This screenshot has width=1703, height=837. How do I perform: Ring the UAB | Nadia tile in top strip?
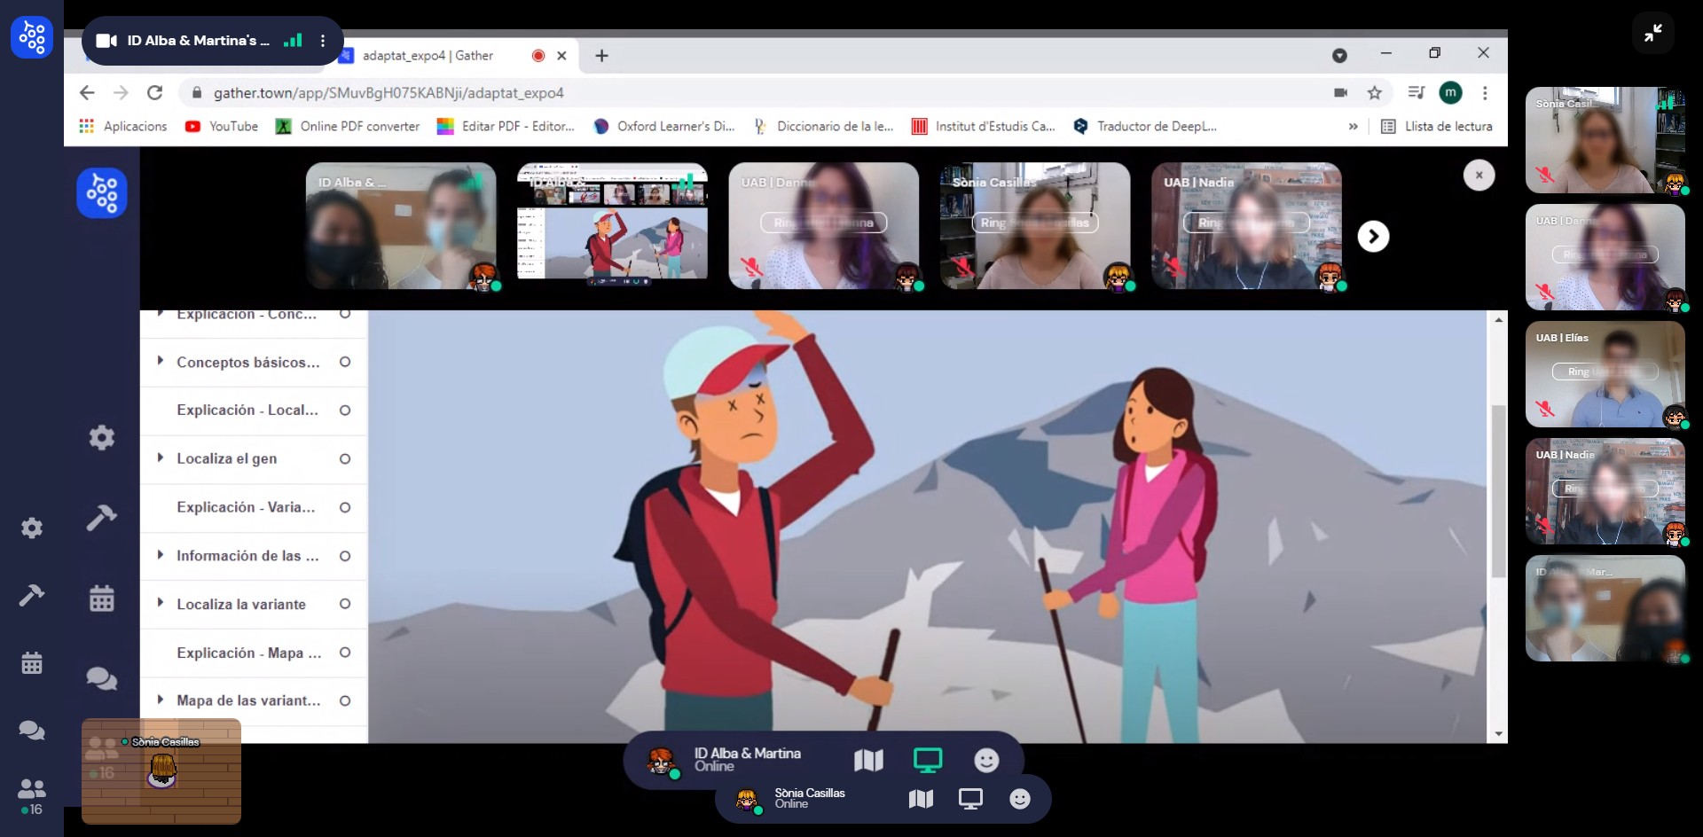point(1246,223)
